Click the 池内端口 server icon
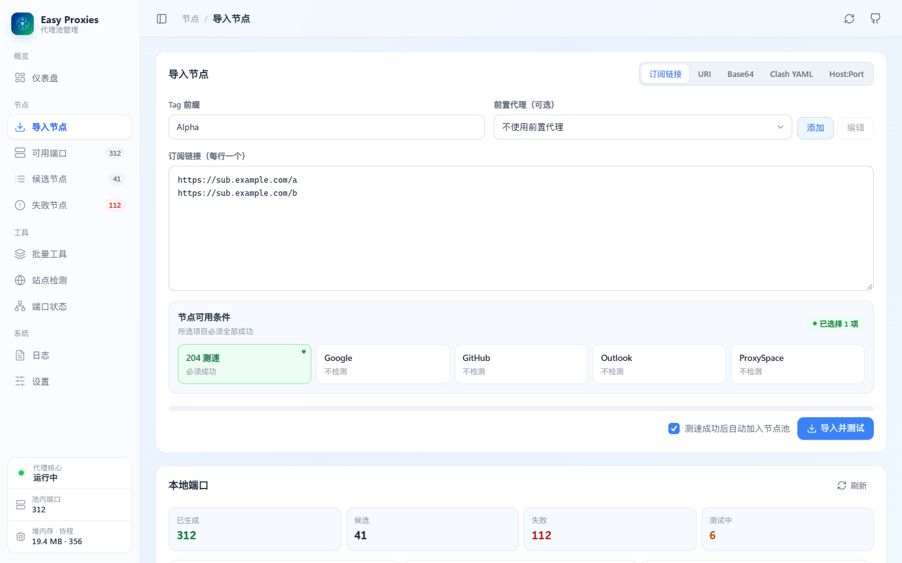The height and width of the screenshot is (563, 902). pyautogui.click(x=21, y=505)
